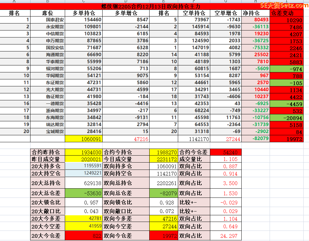Select yellow total 1060091 under 多单持仓 column
The image size is (309, 241).
tap(84, 139)
